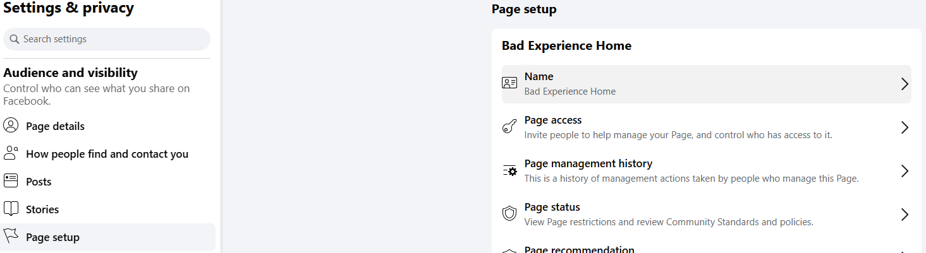Screen dimensions: 926x253
Task: Expand Page access with its chevron
Action: point(905,127)
